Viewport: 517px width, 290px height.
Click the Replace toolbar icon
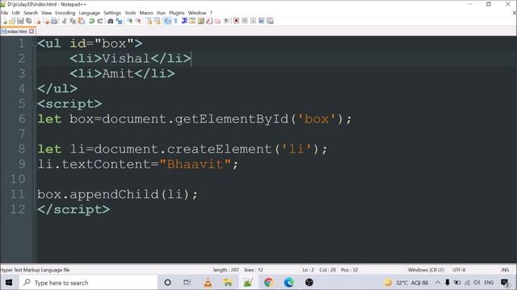(x=119, y=21)
